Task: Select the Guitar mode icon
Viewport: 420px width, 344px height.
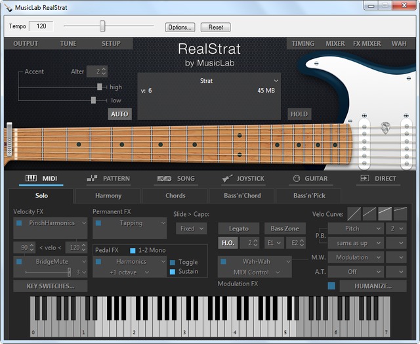Action: tap(297, 179)
